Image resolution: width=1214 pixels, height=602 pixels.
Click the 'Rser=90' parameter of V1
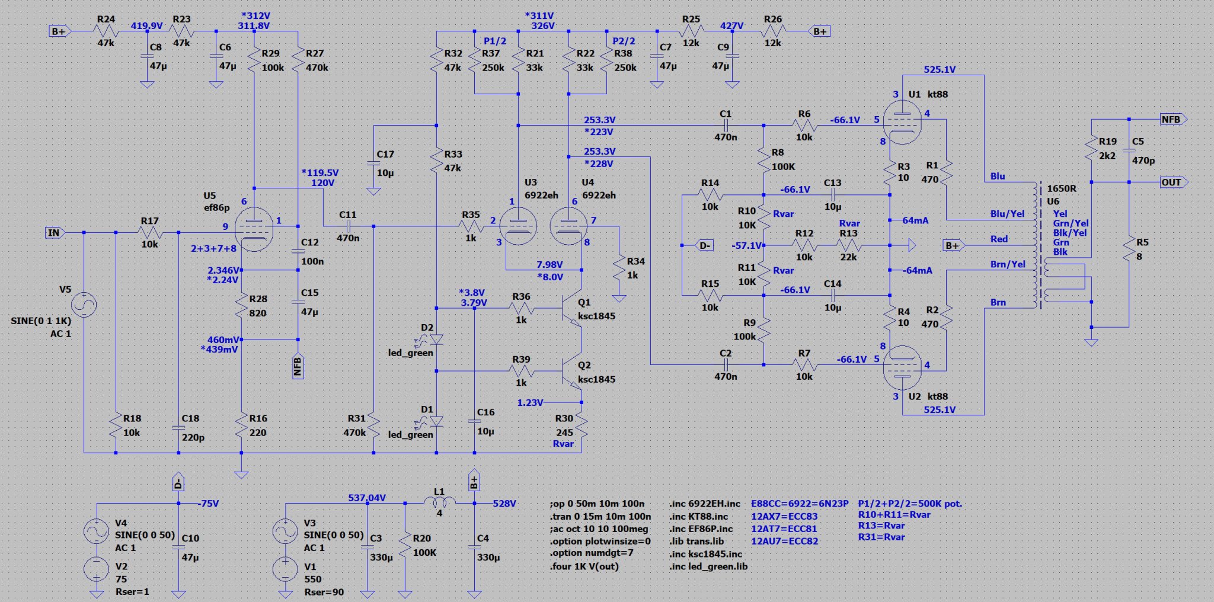324,592
